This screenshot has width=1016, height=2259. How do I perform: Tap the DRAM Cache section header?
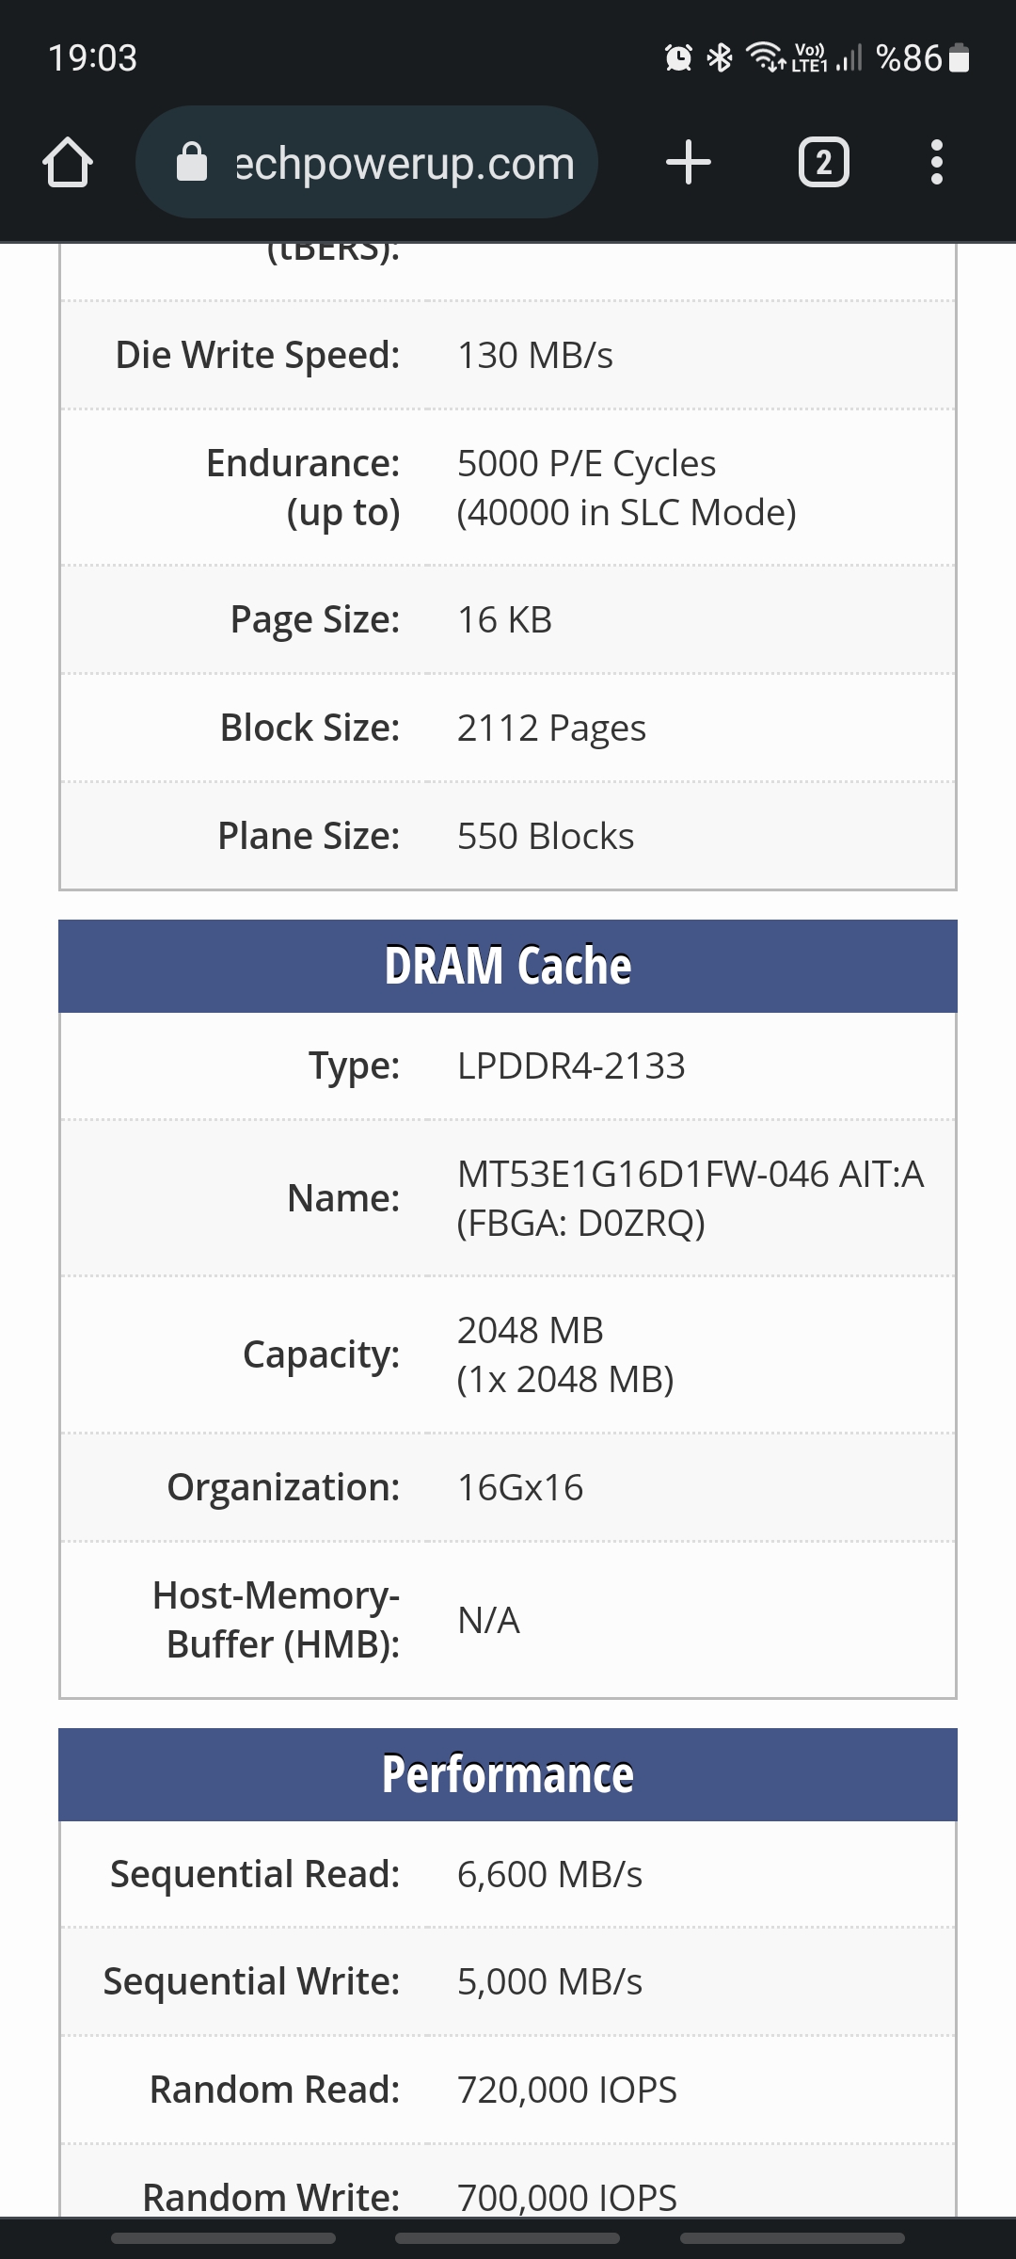tap(508, 966)
